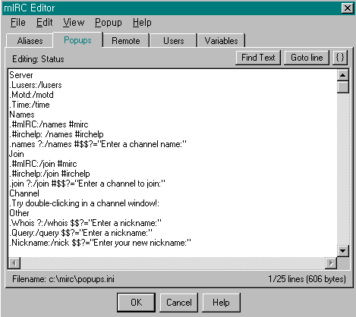This screenshot has height=317, width=356.
Task: Click the '.join ?:/join' line
Action: click(87, 184)
